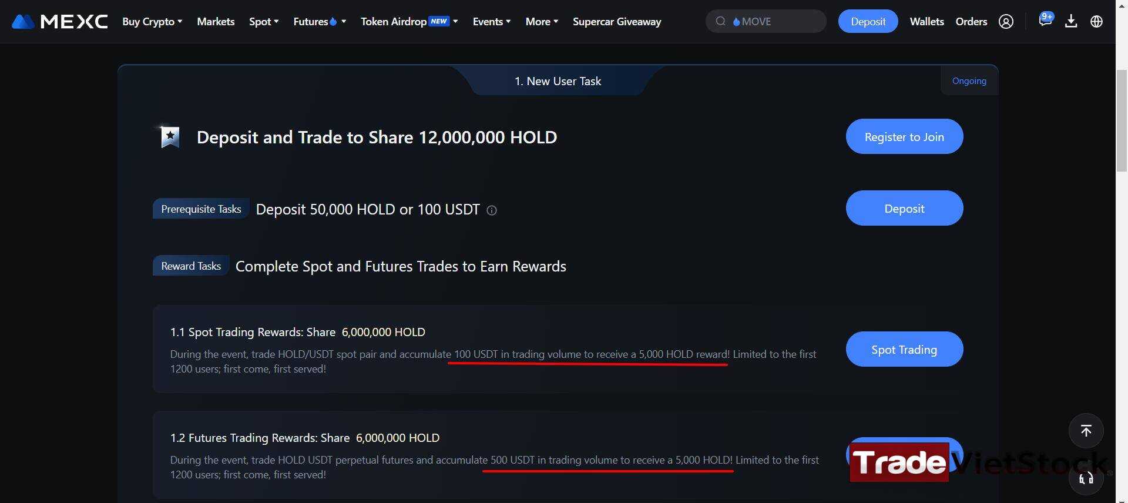Click the NEW badge beside Token Airdrop
Image resolution: width=1128 pixels, height=503 pixels.
pyautogui.click(x=439, y=21)
